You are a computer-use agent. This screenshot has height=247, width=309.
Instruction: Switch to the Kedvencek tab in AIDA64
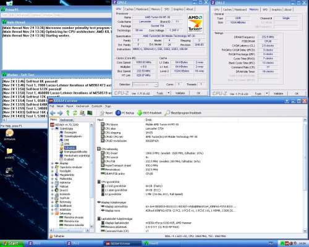(x=66, y=120)
